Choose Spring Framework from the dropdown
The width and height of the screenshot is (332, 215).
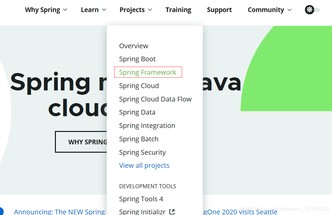point(148,72)
